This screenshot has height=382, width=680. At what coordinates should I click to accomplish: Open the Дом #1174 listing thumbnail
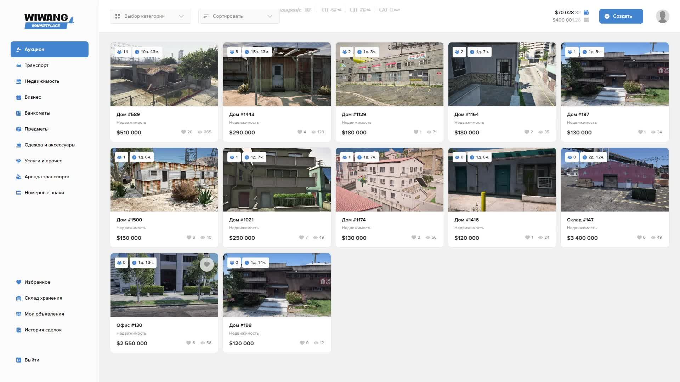tap(389, 180)
